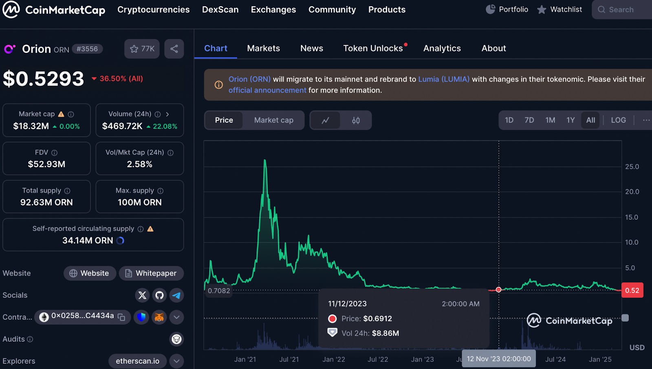Open Orion's GitHub social icon

point(159,295)
